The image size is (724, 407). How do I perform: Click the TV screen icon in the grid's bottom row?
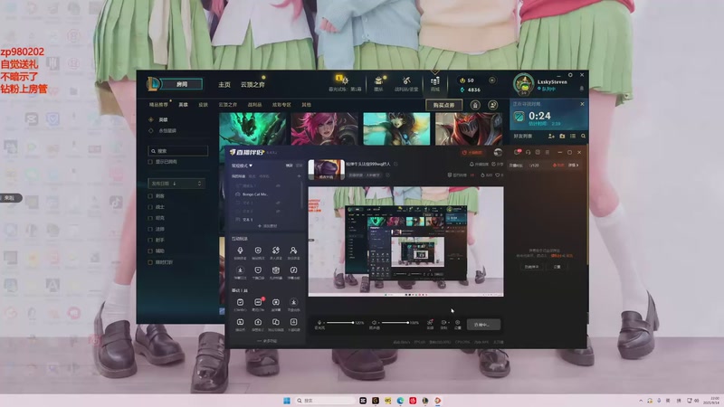240,322
